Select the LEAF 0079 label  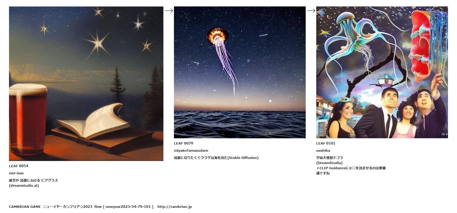click(x=183, y=143)
